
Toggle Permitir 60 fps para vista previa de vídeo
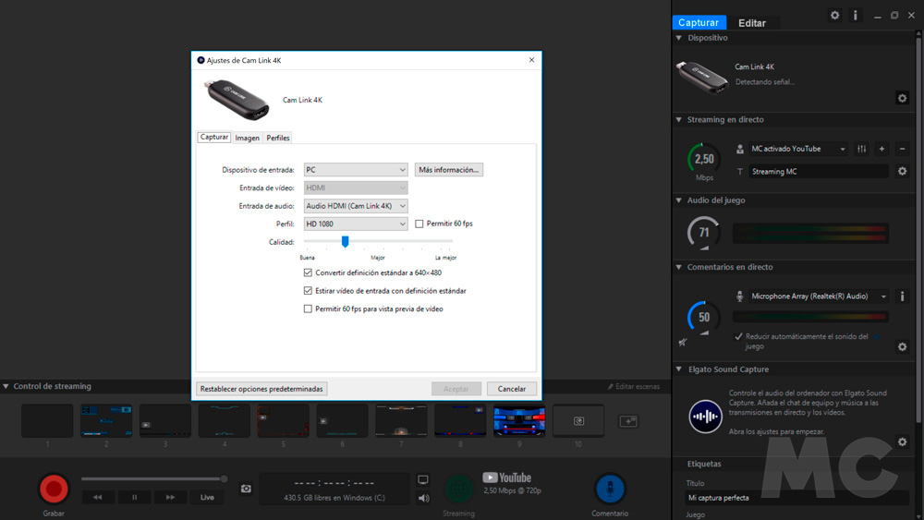308,308
